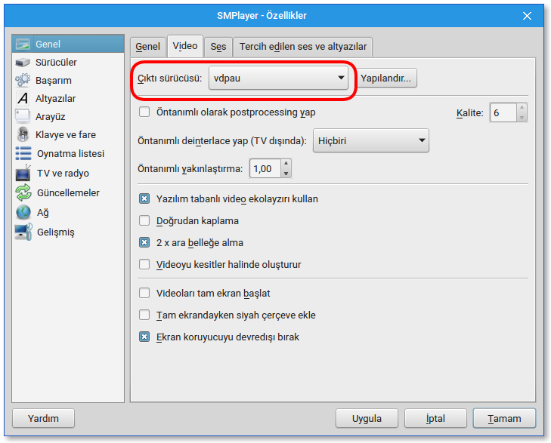Open Altyazılar letter A icon
Screen dimensions: 551x443
(x=23, y=99)
